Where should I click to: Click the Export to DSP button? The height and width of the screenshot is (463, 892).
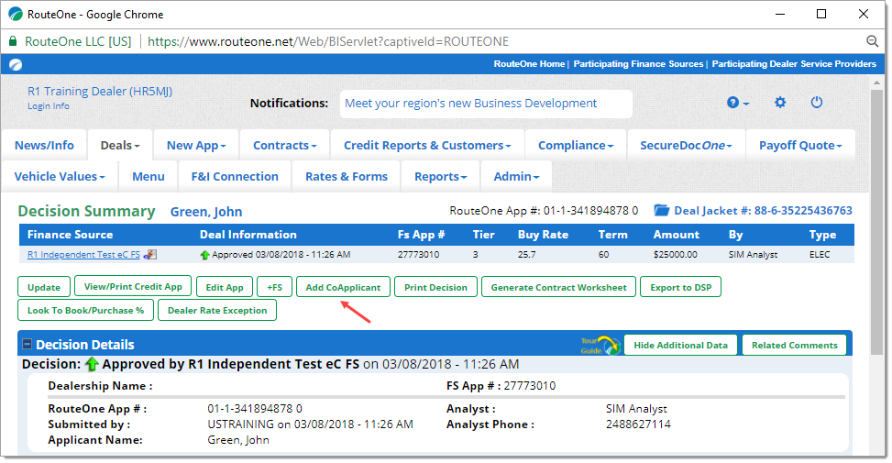pyautogui.click(x=681, y=287)
